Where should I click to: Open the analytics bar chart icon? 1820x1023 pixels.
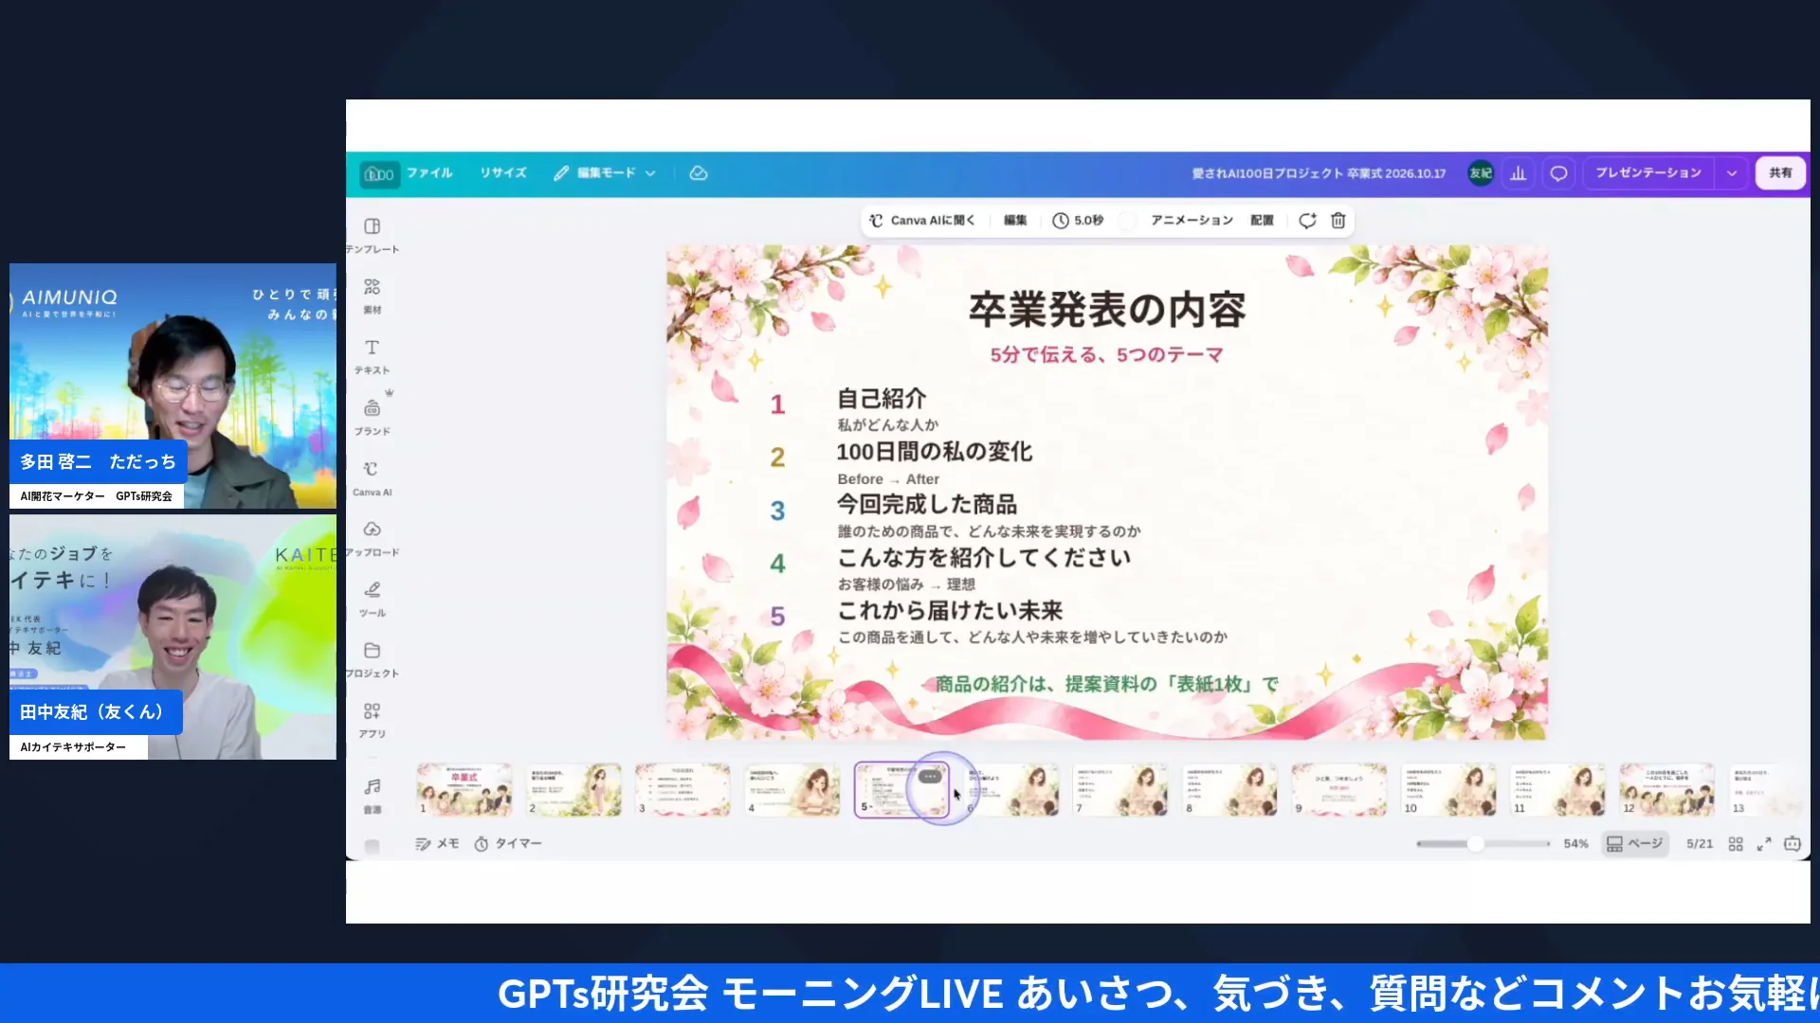[1519, 173]
